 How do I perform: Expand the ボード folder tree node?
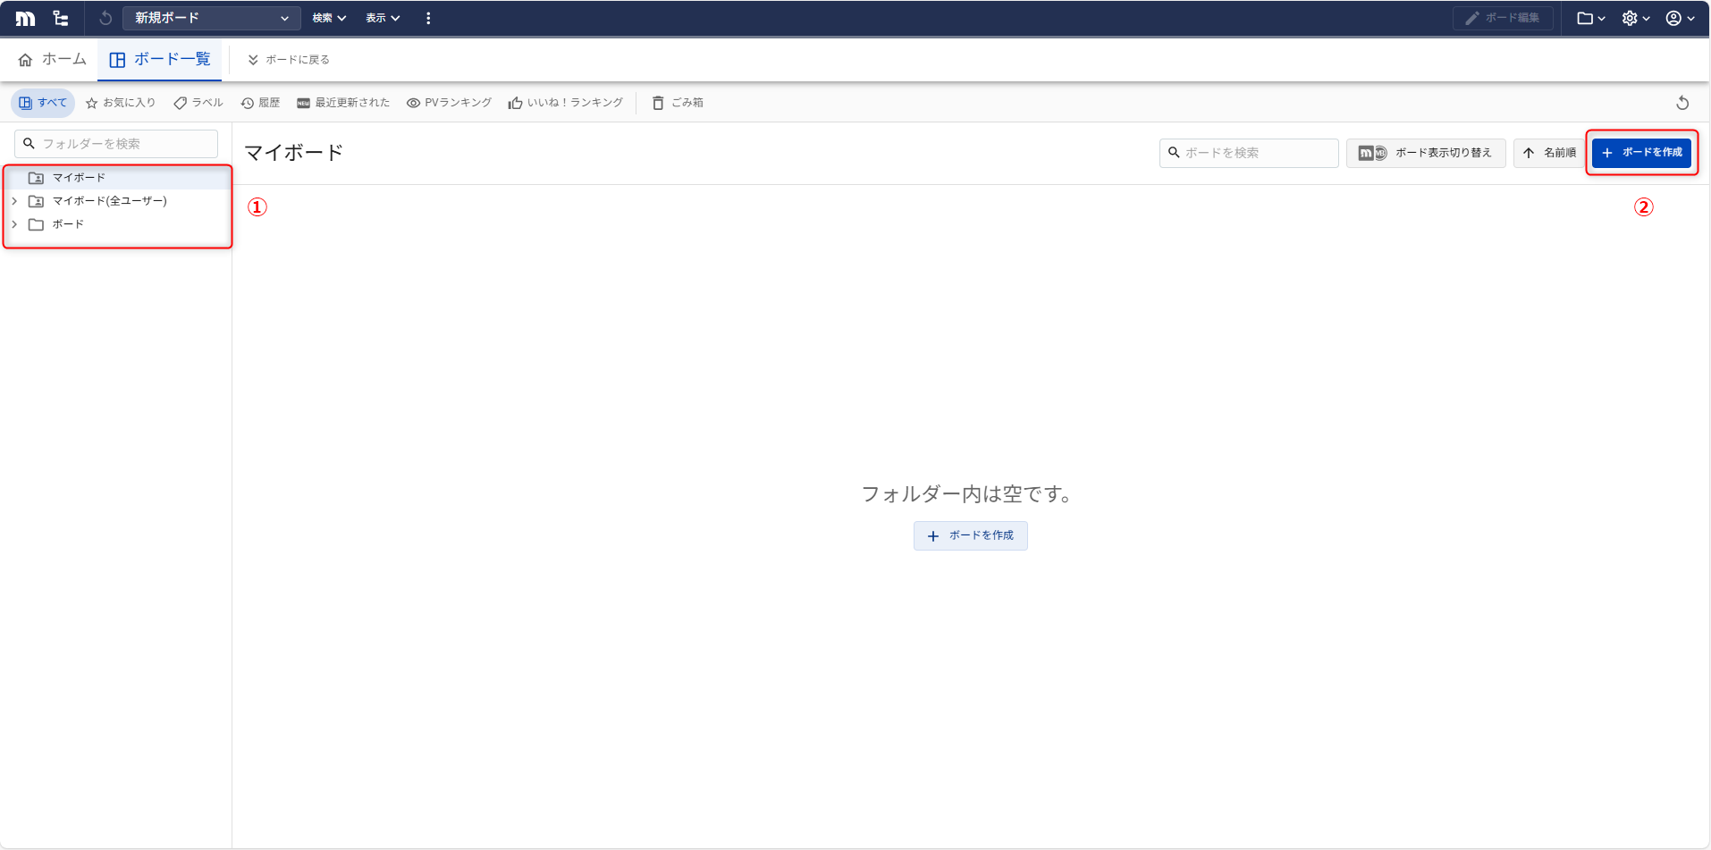coord(14,224)
